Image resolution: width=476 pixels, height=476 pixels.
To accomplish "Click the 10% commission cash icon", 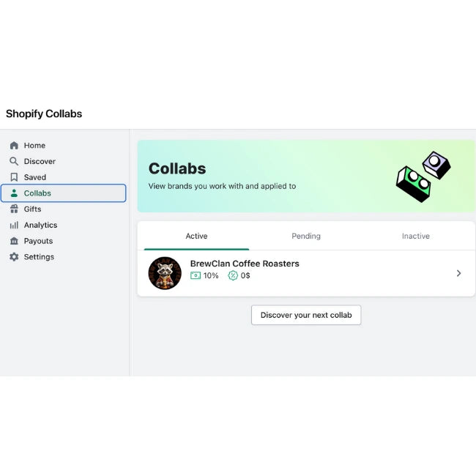I will (x=196, y=275).
